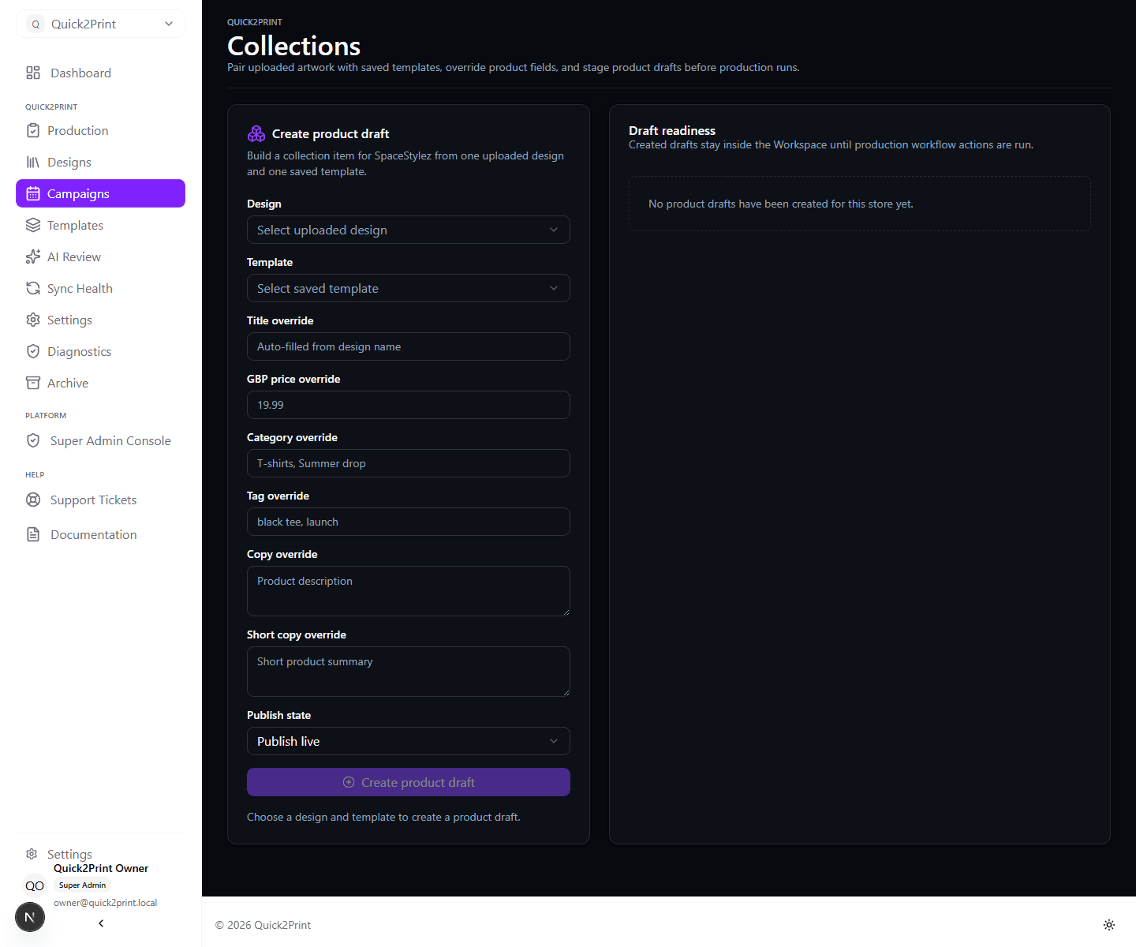Image resolution: width=1136 pixels, height=947 pixels.
Task: Open Super Admin Console
Action: (100, 440)
